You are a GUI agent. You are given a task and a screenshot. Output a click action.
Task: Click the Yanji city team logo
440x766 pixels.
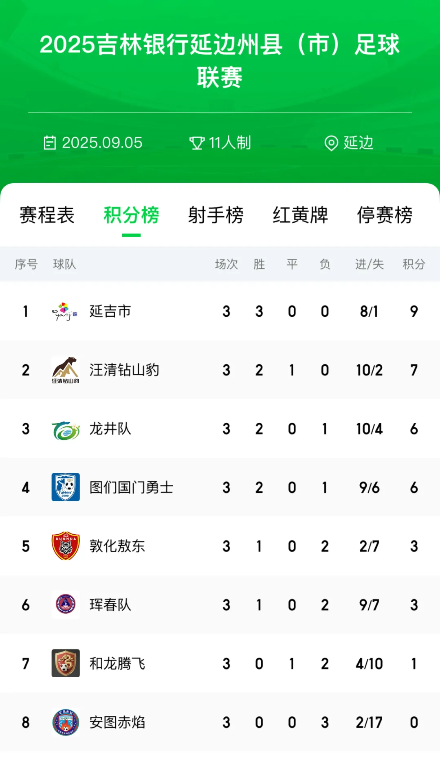point(65,312)
